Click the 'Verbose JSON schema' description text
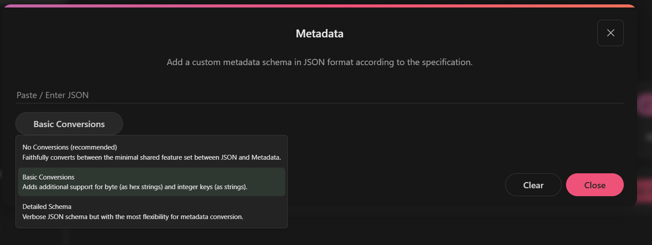 (x=133, y=216)
